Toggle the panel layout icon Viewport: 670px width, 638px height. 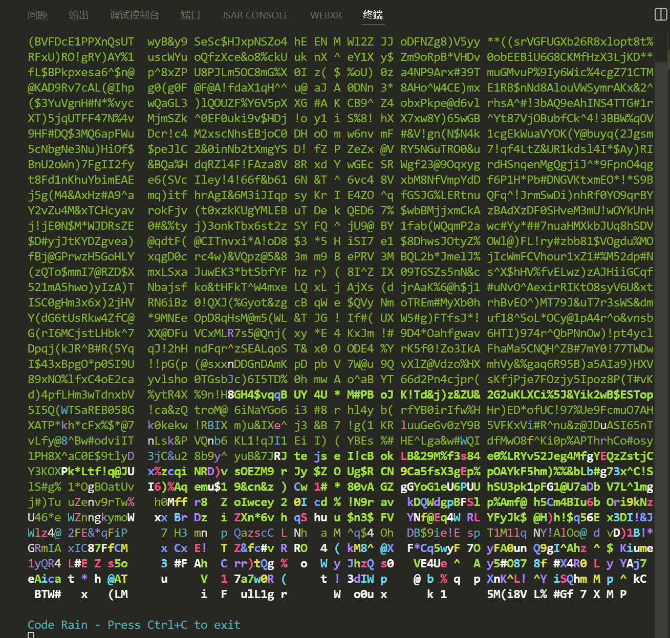coord(661,14)
